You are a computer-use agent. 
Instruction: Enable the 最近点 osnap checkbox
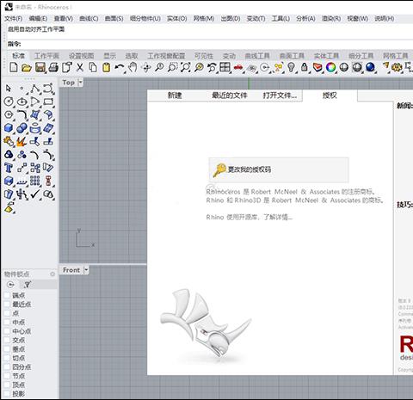[x=7, y=305]
